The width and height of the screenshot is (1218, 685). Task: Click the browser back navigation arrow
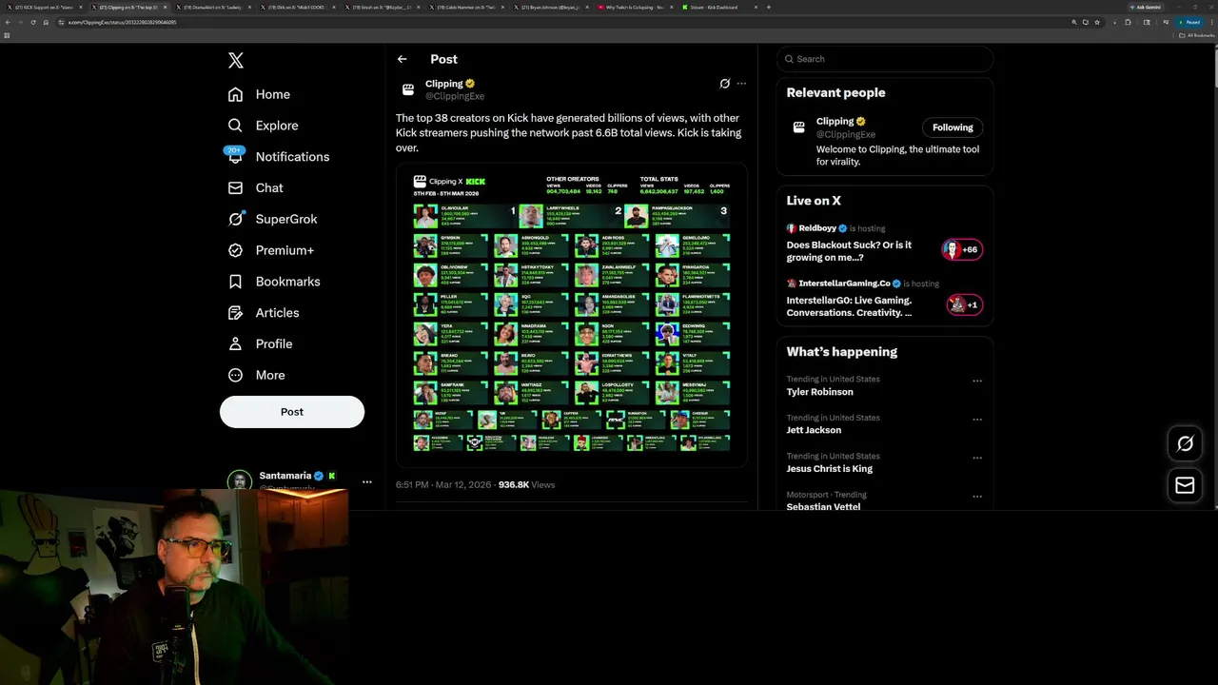click(8, 22)
